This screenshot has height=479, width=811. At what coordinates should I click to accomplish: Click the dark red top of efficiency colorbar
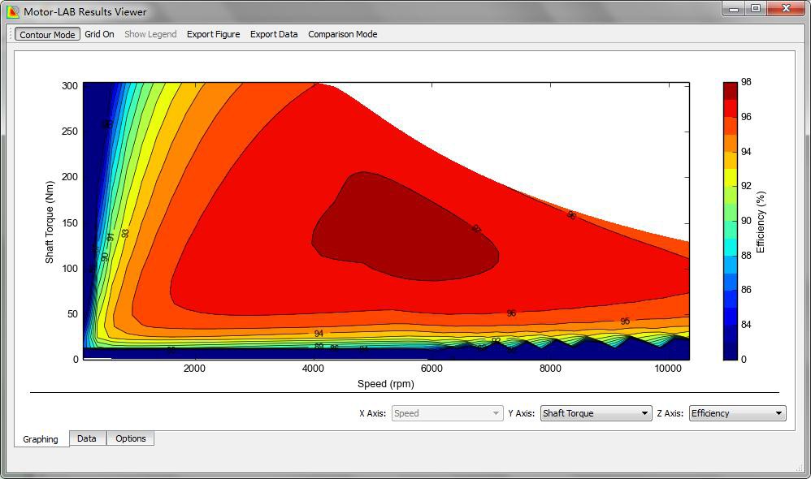coord(731,90)
